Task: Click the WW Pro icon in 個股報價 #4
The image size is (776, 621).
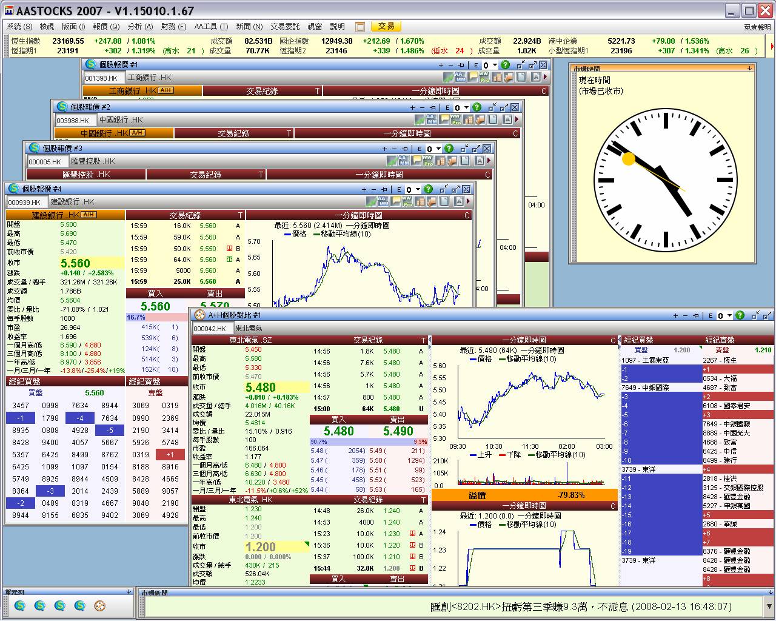Action: 407,201
